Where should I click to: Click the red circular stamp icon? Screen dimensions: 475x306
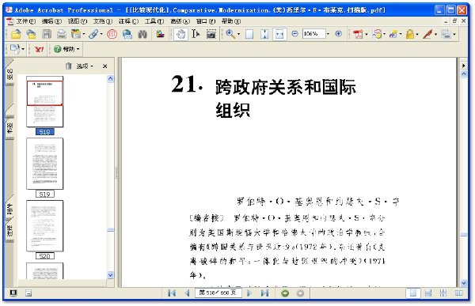(x=112, y=34)
